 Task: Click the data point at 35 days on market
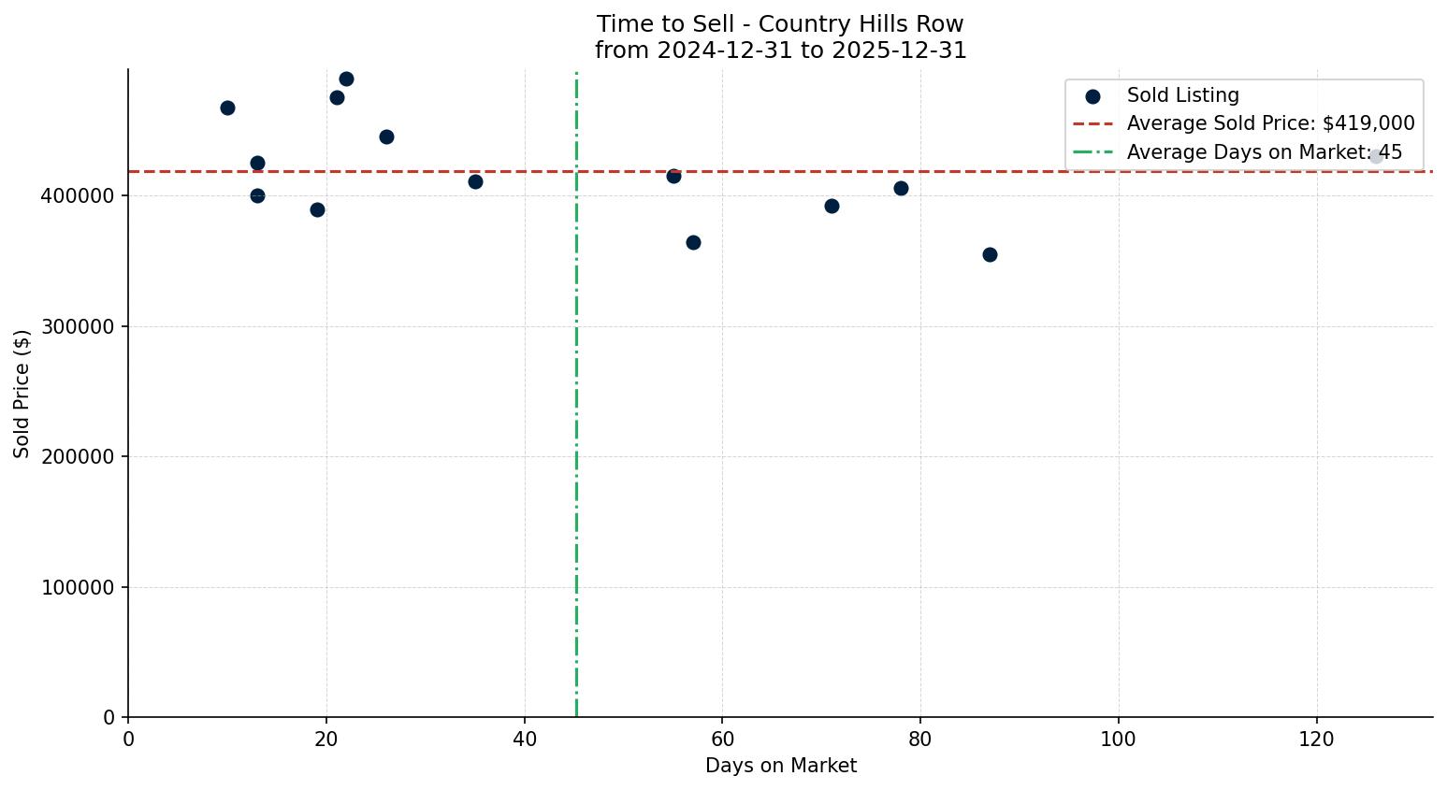coord(475,182)
